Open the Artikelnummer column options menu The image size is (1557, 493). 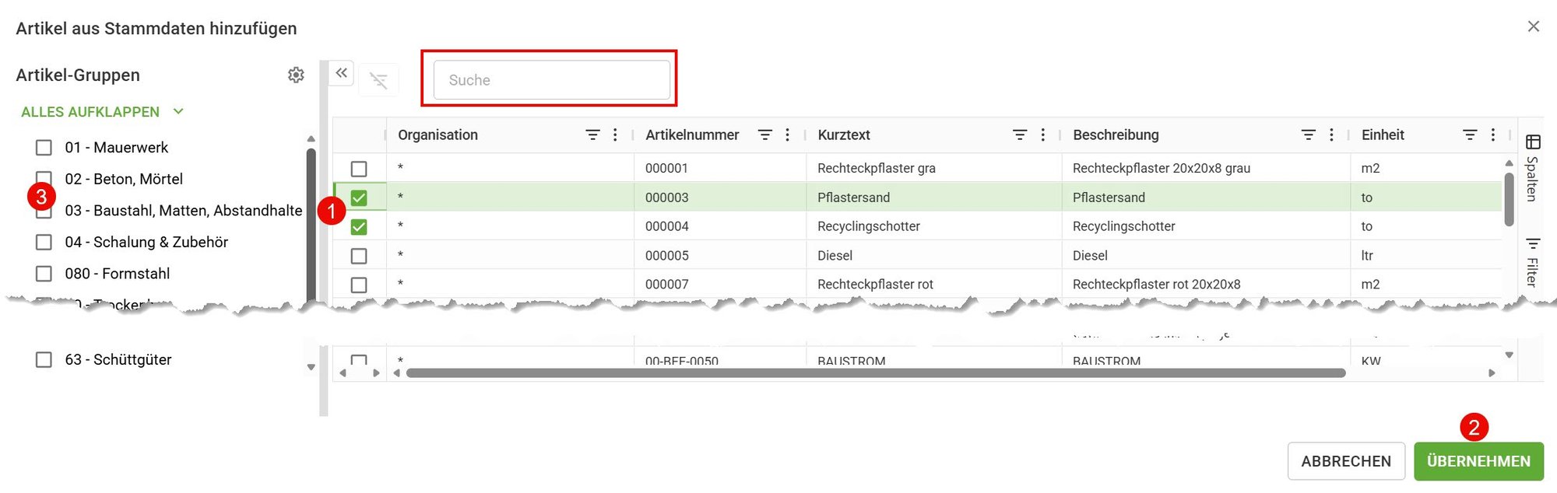pyautogui.click(x=788, y=135)
